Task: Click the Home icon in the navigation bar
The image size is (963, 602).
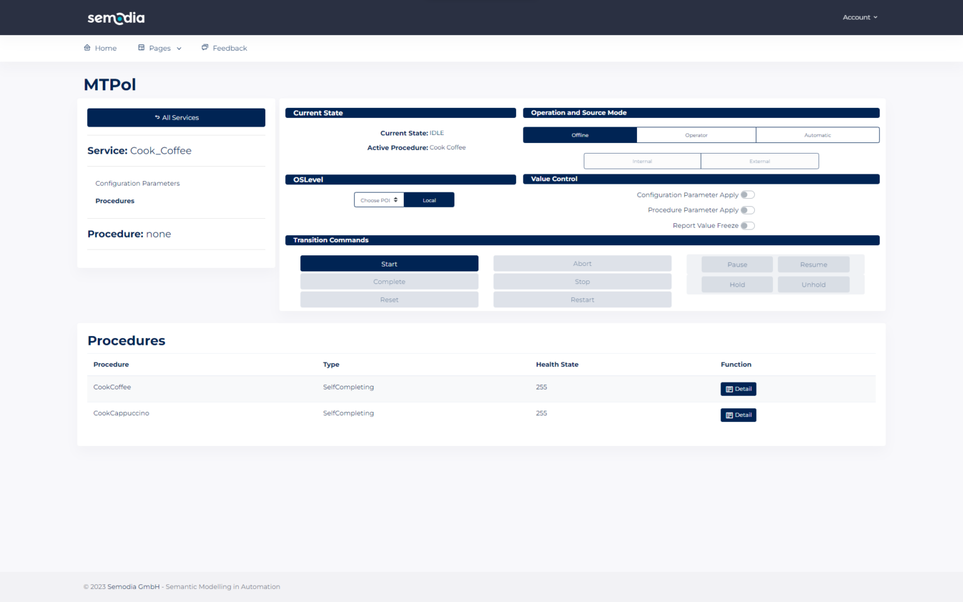Action: (87, 48)
